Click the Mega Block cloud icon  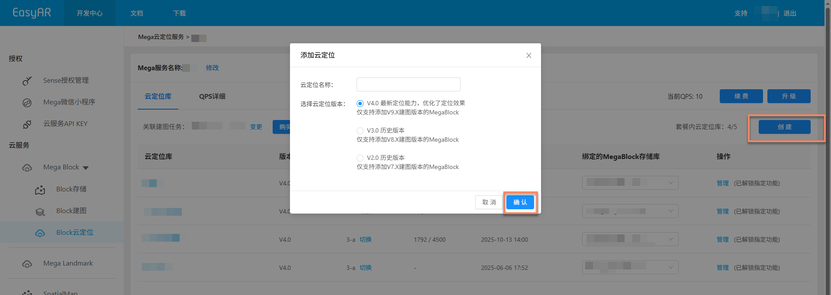(x=27, y=168)
